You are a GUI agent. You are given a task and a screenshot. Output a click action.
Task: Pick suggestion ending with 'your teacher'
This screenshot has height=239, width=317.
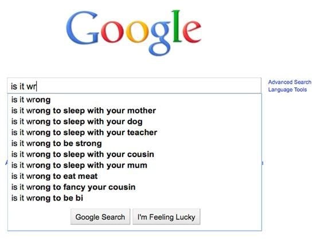134,132
